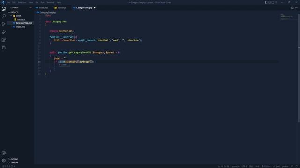Screen dimensions: 300x168
Task: Click the VS Code logo in title bar
Action: coord(3,2)
